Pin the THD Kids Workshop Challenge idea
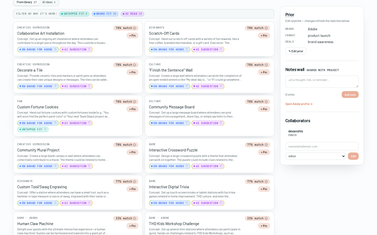Viewport: 377px width, 235px height. 264,226
